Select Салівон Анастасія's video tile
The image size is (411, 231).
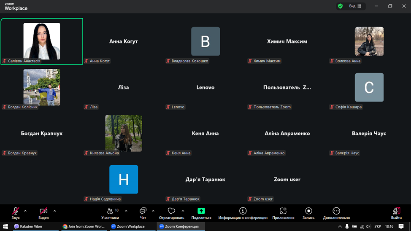42,41
